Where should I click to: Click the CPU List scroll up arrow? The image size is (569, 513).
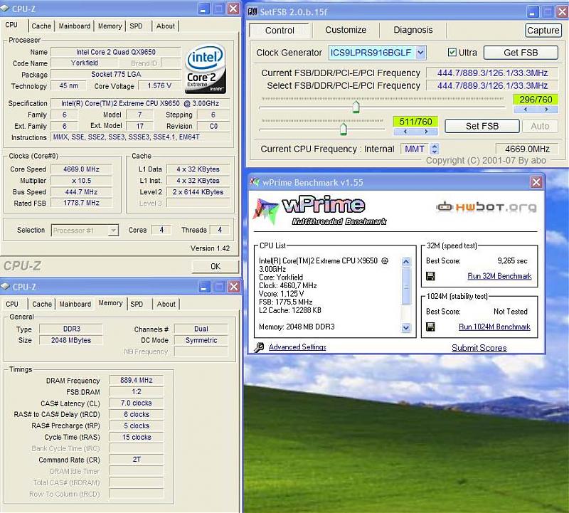[405, 261]
